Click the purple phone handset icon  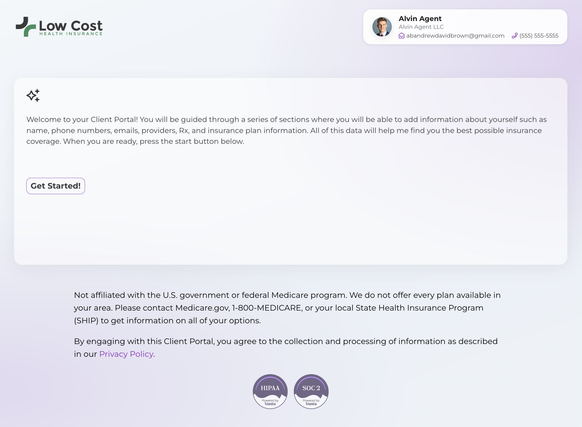tap(514, 36)
